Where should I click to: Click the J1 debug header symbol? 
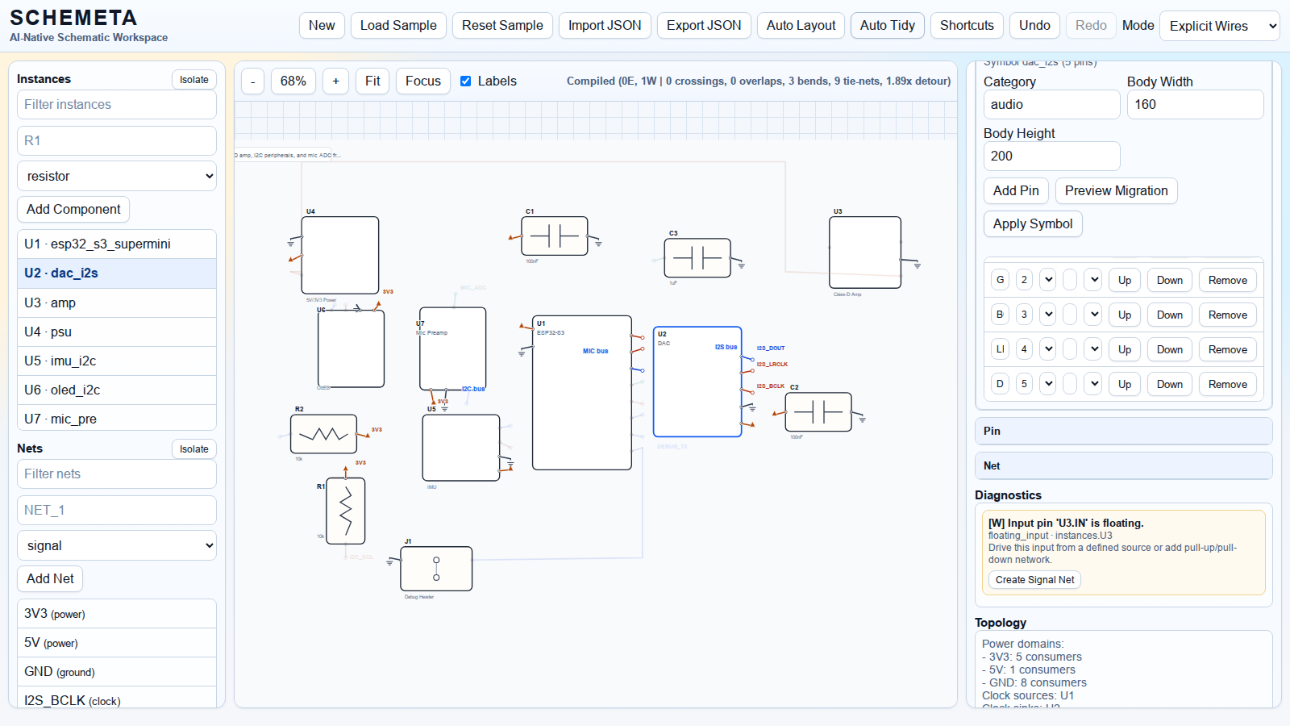436,569
